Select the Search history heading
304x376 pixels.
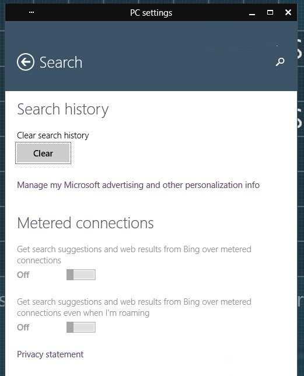tap(63, 110)
